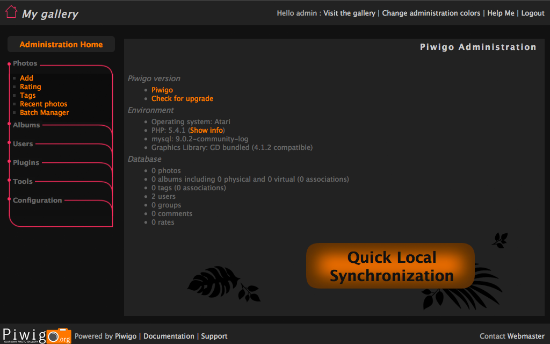Expand the Users menu section
The image size is (550, 344).
pos(23,144)
